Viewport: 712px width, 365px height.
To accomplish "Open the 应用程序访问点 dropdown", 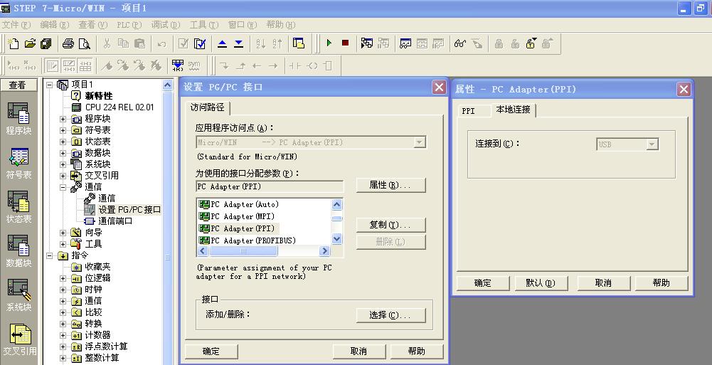I will (x=420, y=142).
